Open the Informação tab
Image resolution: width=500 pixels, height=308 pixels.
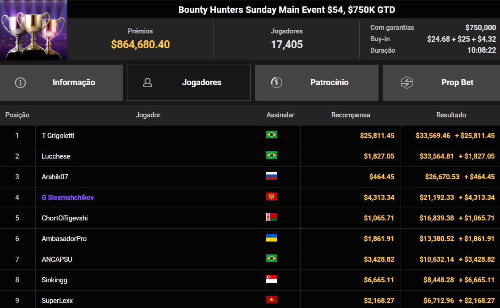[61, 82]
